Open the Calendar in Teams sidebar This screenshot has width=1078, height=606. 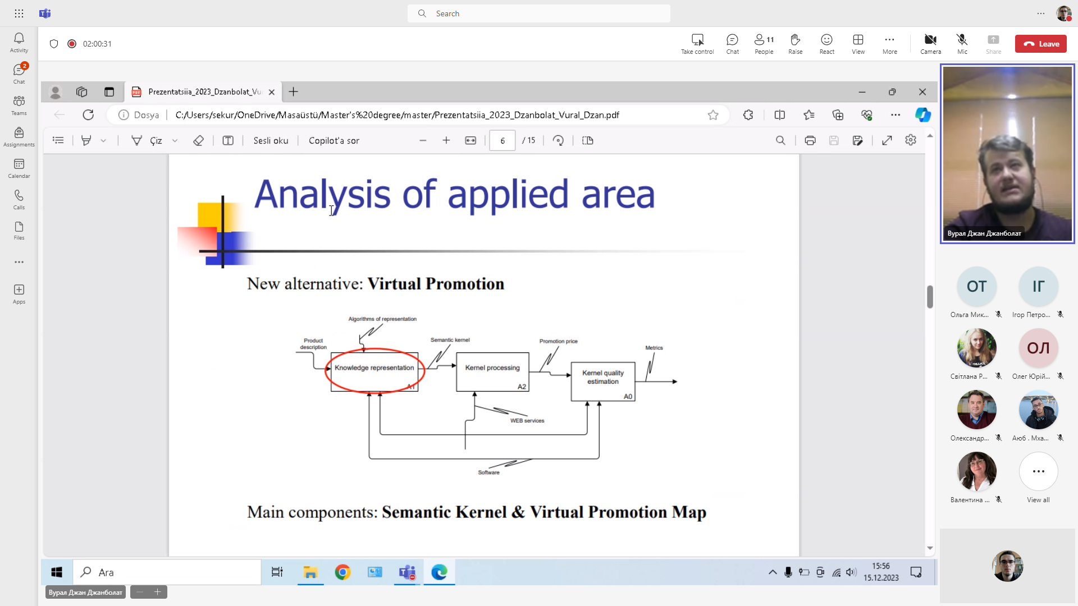(19, 168)
